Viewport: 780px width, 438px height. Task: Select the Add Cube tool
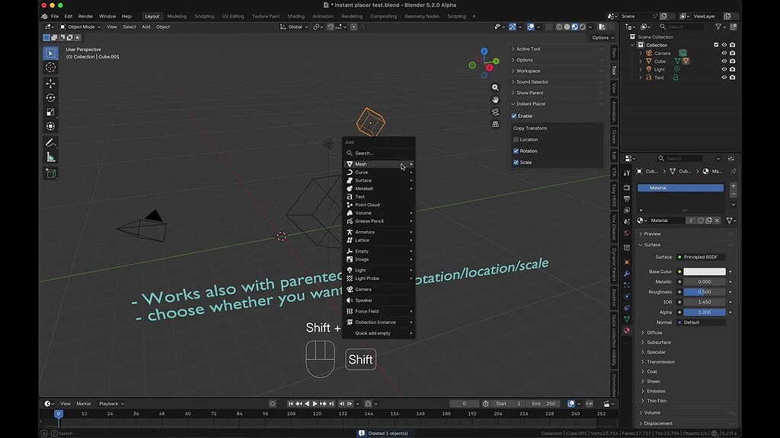point(51,173)
